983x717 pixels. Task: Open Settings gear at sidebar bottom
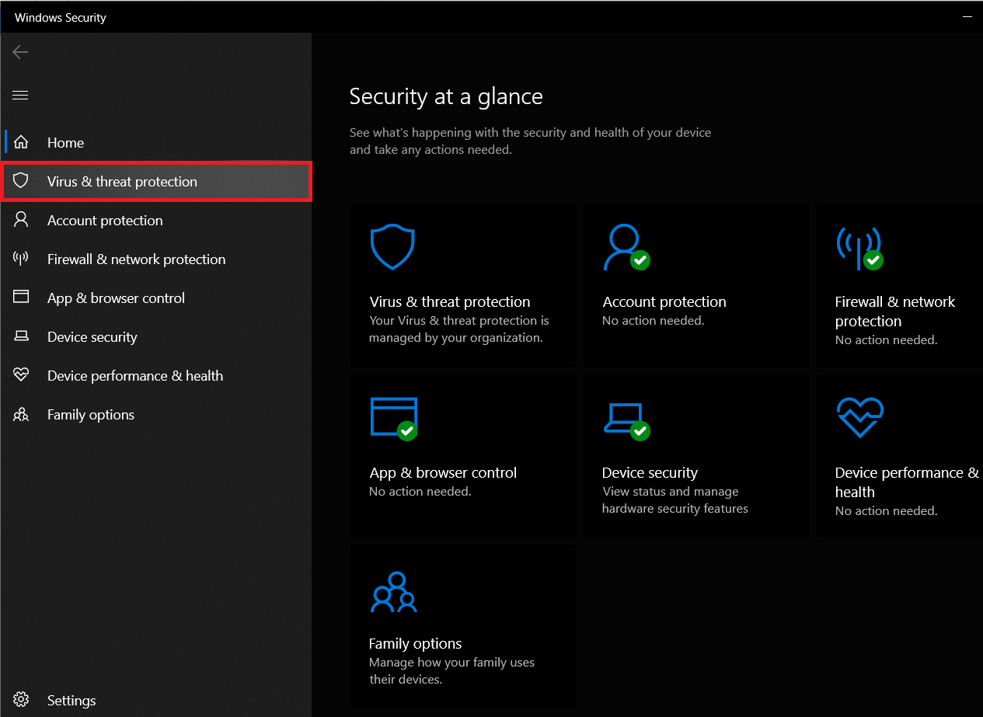[21, 700]
